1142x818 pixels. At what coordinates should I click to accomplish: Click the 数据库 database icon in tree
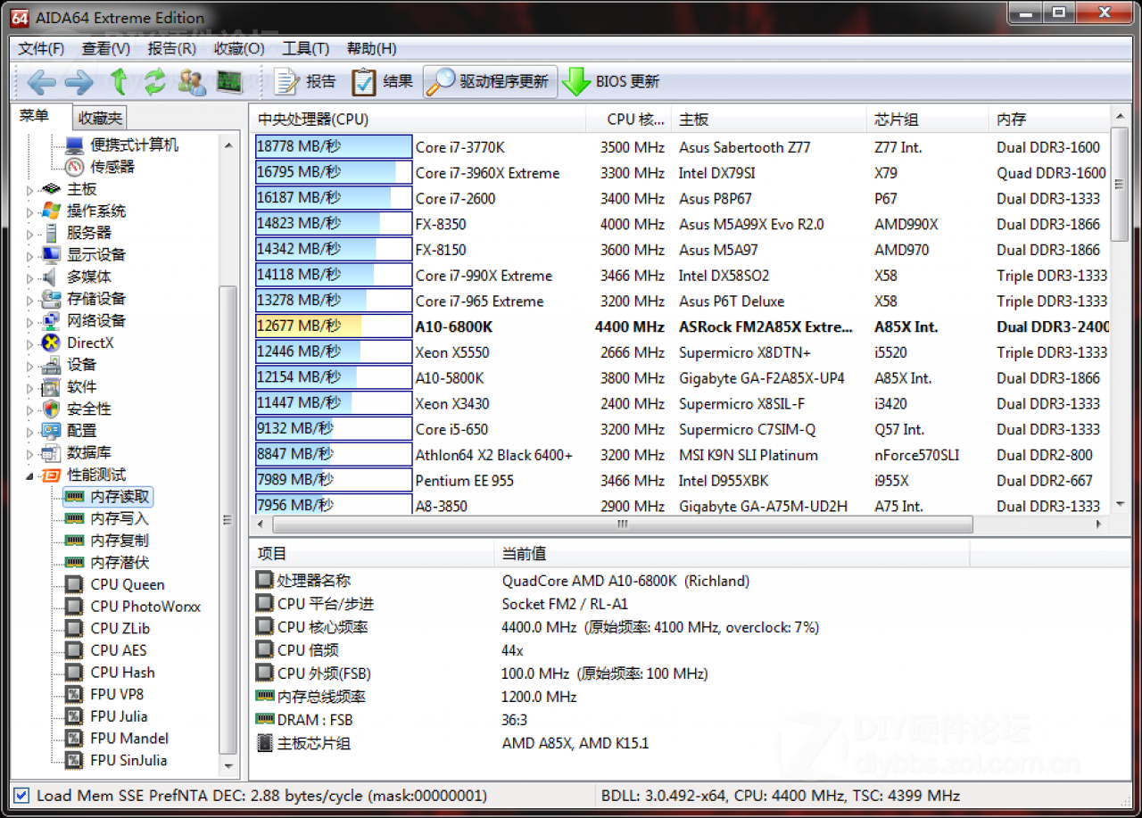51,452
